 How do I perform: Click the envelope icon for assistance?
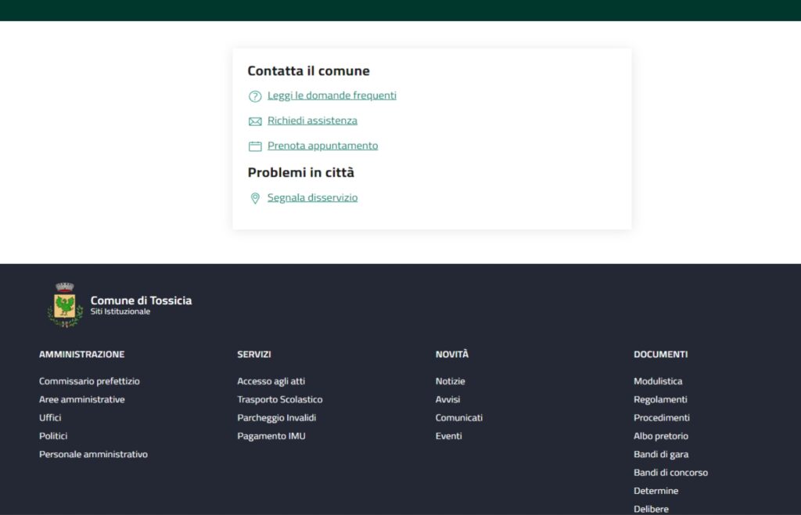255,121
